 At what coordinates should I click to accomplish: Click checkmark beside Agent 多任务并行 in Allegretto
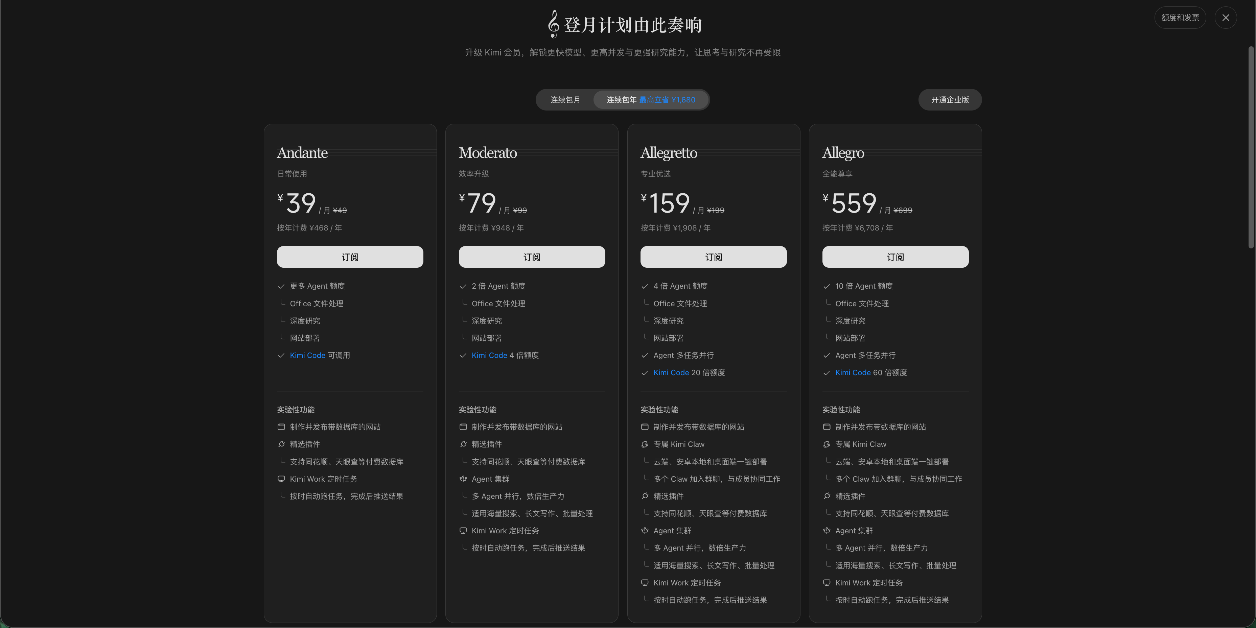pos(645,356)
